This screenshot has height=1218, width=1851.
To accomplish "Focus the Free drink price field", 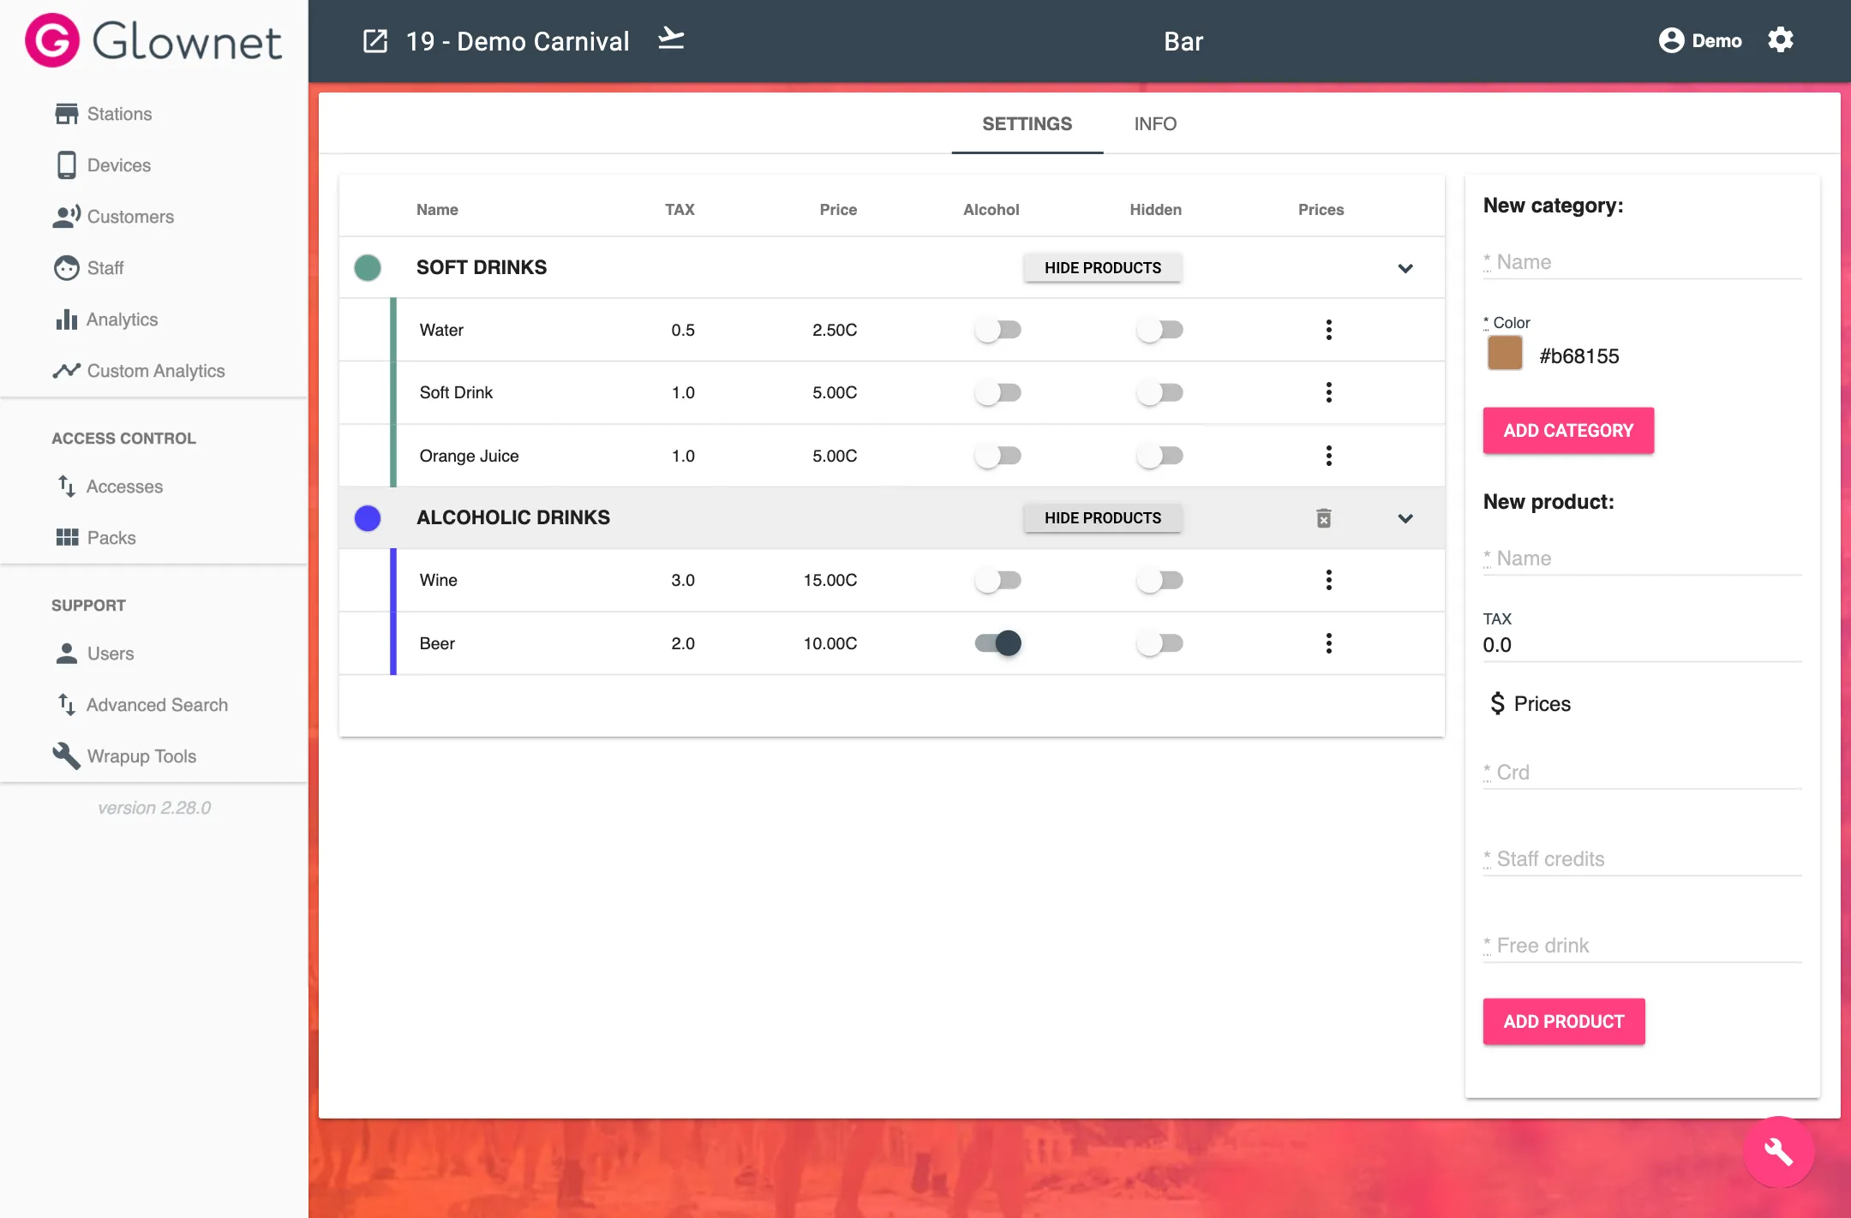I will pyautogui.click(x=1642, y=946).
